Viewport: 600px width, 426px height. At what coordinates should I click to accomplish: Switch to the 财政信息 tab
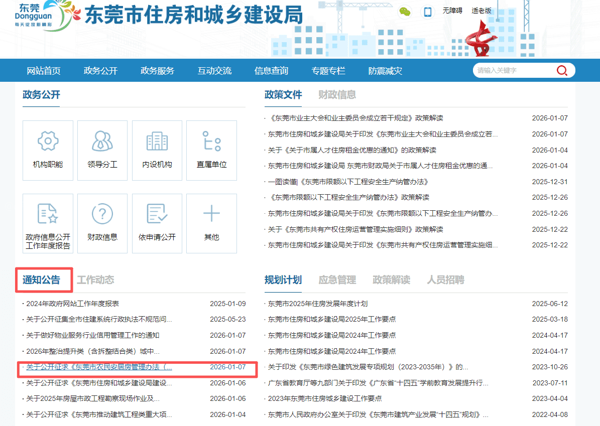337,95
